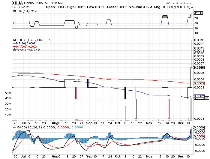210x159 pixels.
Task: Click the Low 0.0003 value
Action: click(x=96, y=7)
